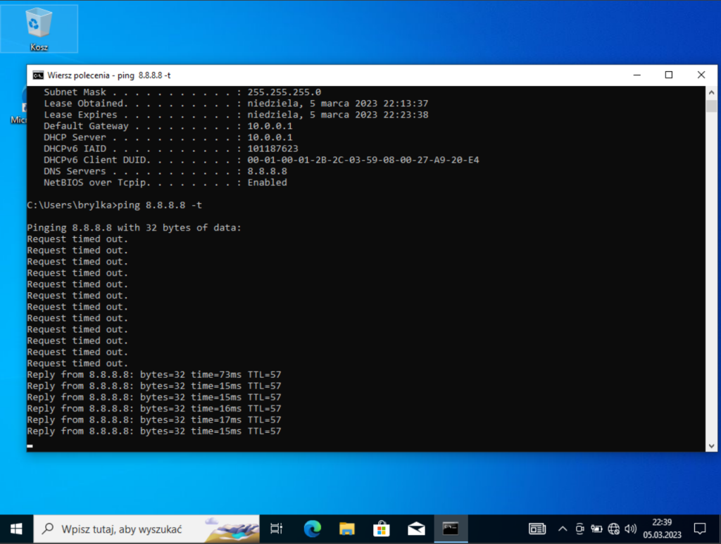The height and width of the screenshot is (544, 721).
Task: Open the volume speaker tray icon
Action: tap(631, 529)
